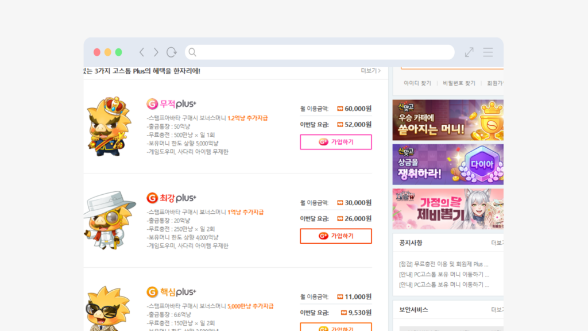Click the won icon beside 30,000원
The image size is (588, 331).
pyautogui.click(x=340, y=203)
